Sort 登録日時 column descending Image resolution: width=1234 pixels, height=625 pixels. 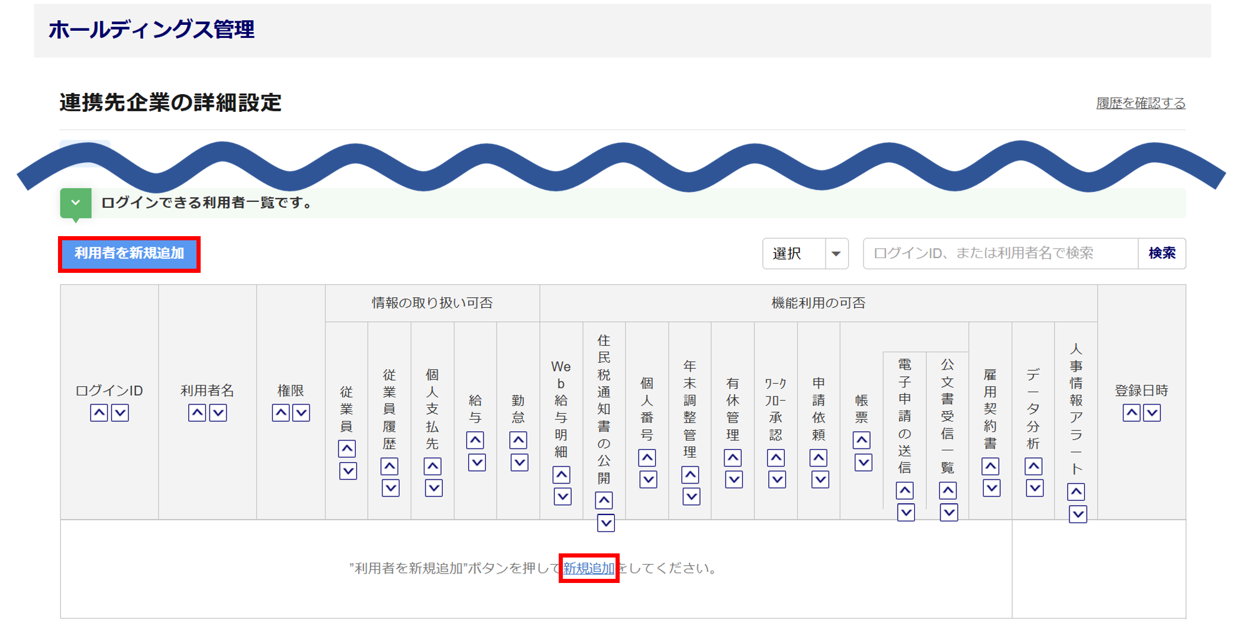coord(1152,413)
